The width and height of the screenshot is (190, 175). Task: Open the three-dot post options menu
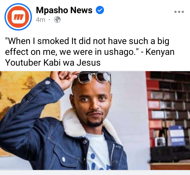tap(179, 12)
